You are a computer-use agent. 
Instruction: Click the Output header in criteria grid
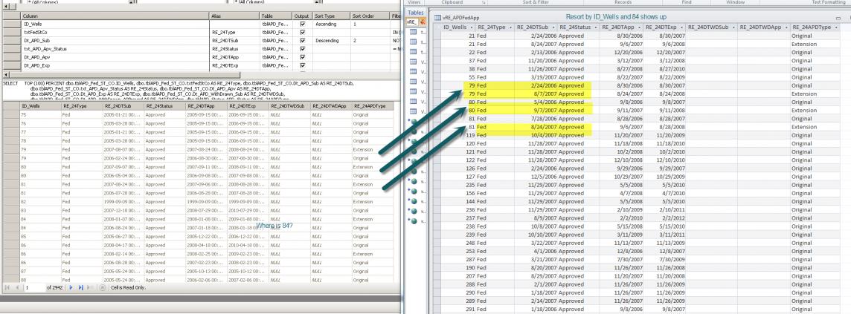pyautogui.click(x=302, y=16)
